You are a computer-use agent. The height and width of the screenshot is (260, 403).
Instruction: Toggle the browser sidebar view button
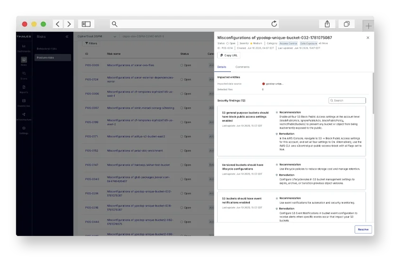86,24
